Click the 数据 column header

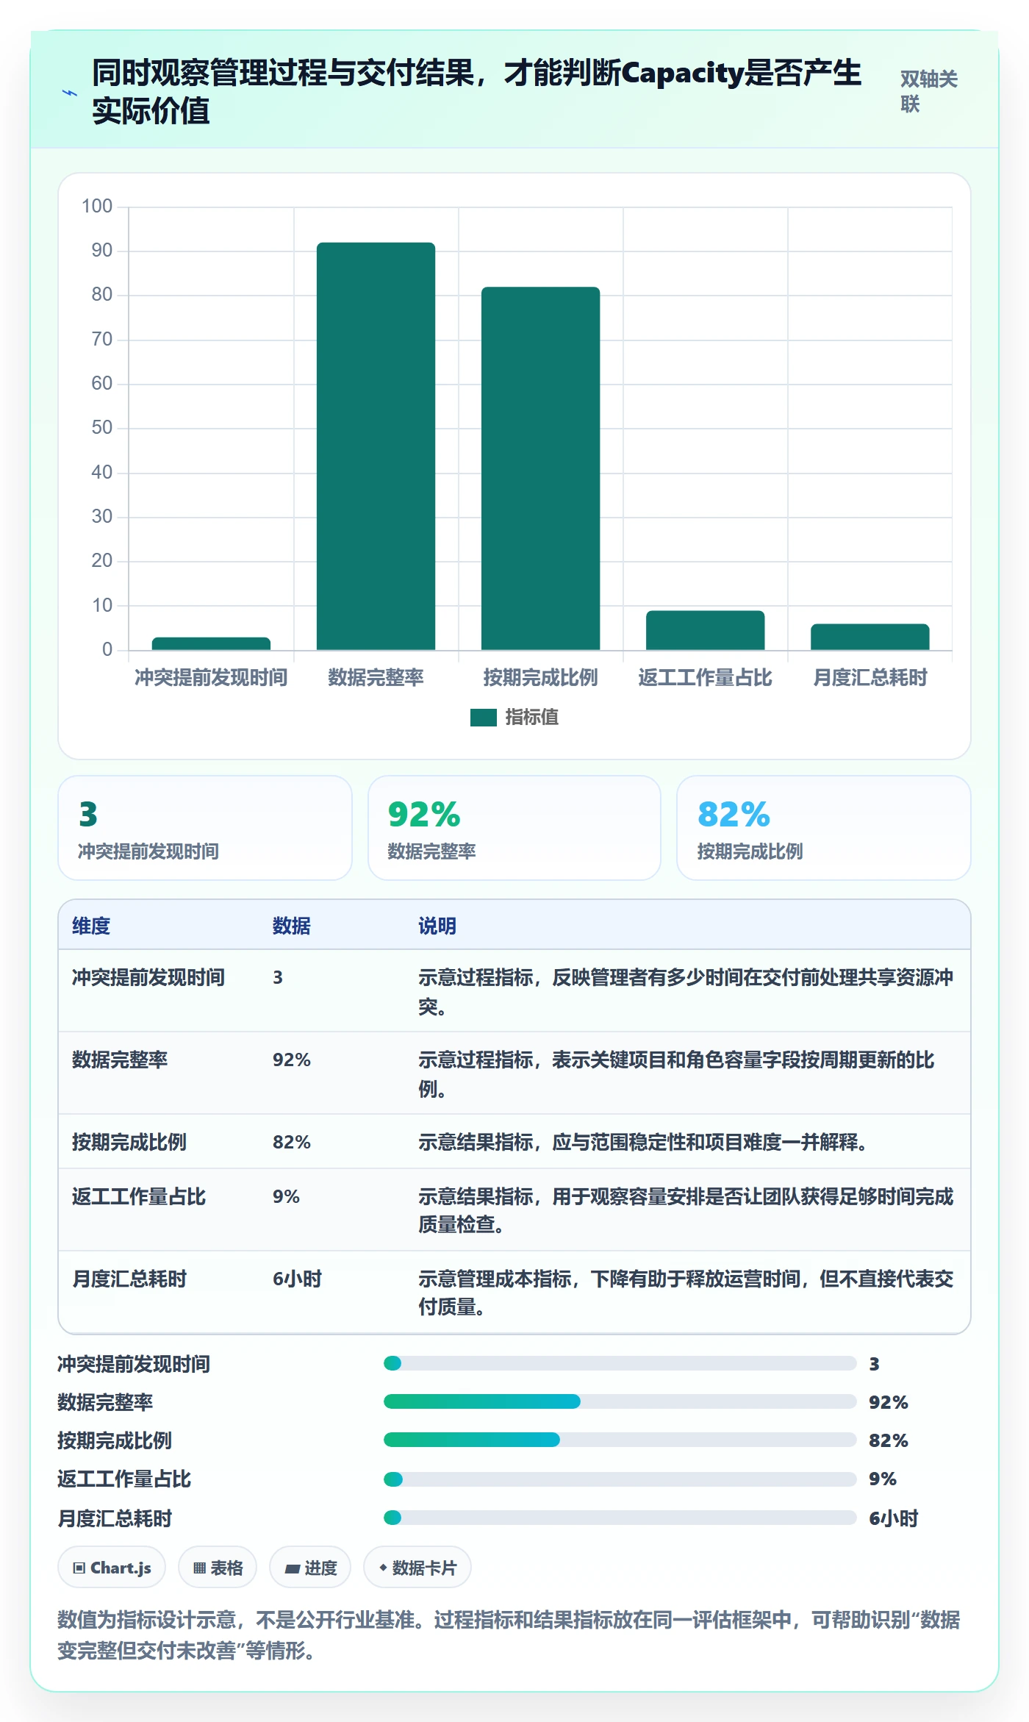tap(292, 926)
